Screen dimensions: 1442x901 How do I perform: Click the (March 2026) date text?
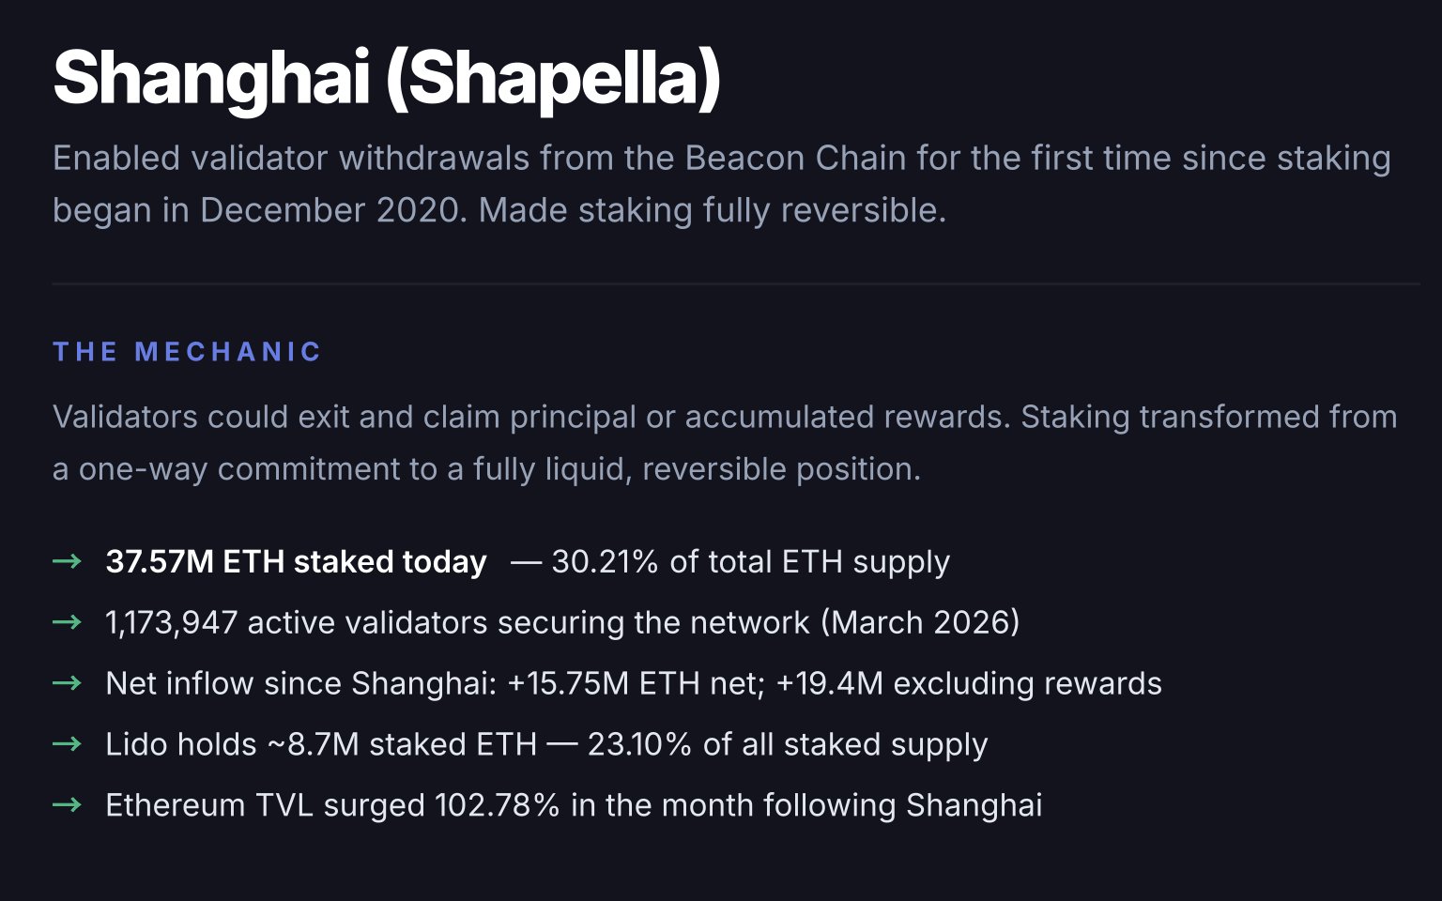tap(920, 622)
